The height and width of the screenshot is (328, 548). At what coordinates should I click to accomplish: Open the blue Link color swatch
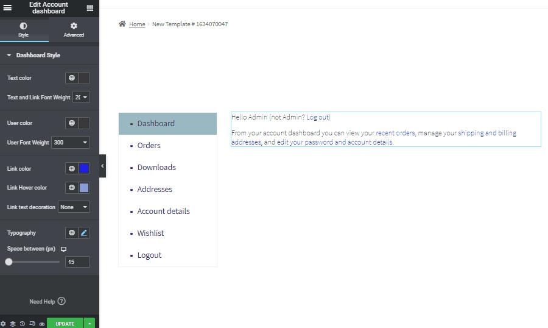pos(84,168)
